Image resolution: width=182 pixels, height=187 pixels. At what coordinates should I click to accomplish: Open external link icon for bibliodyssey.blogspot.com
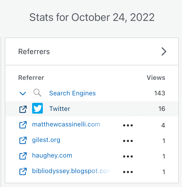click(23, 171)
